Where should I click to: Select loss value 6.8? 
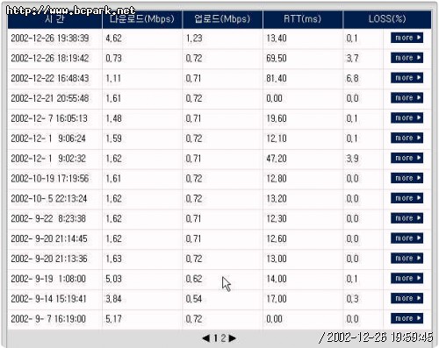click(352, 78)
